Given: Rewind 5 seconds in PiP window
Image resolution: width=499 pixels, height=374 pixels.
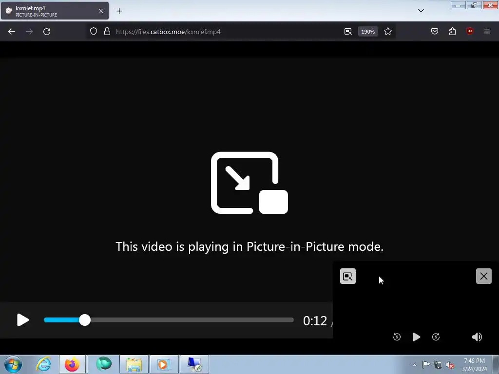Looking at the screenshot, I should coord(397,337).
